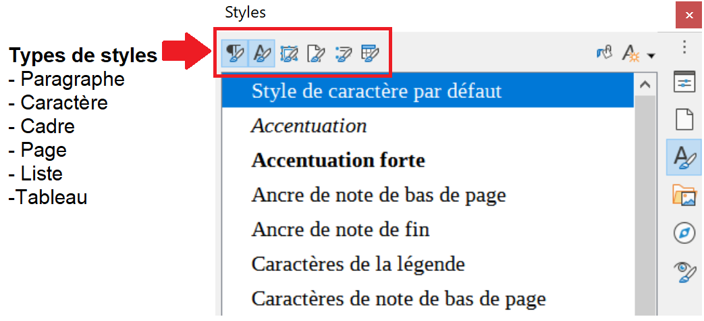Viewport: 704px width, 321px height.
Task: Switch to Frame Styles
Action: pos(289,53)
